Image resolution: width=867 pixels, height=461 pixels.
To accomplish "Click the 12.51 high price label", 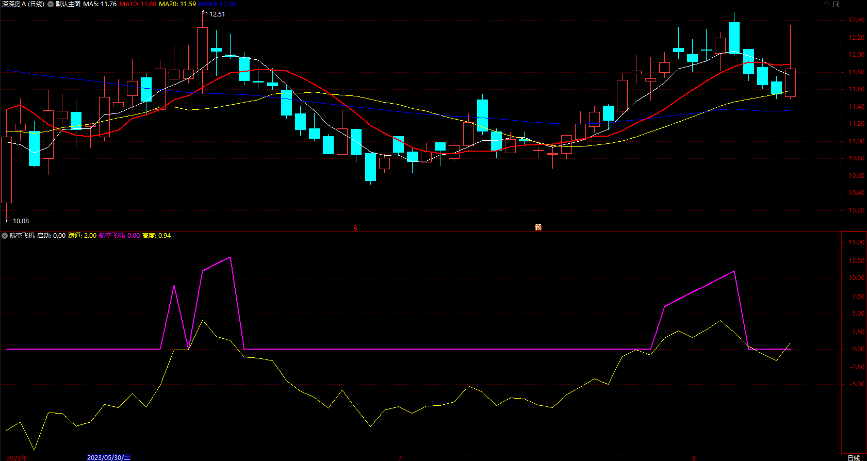I will pos(217,14).
